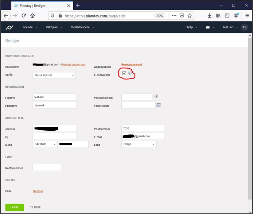This screenshot has height=214, width=253.
Task: Bookmark this page with star icon
Action: click(x=190, y=16)
